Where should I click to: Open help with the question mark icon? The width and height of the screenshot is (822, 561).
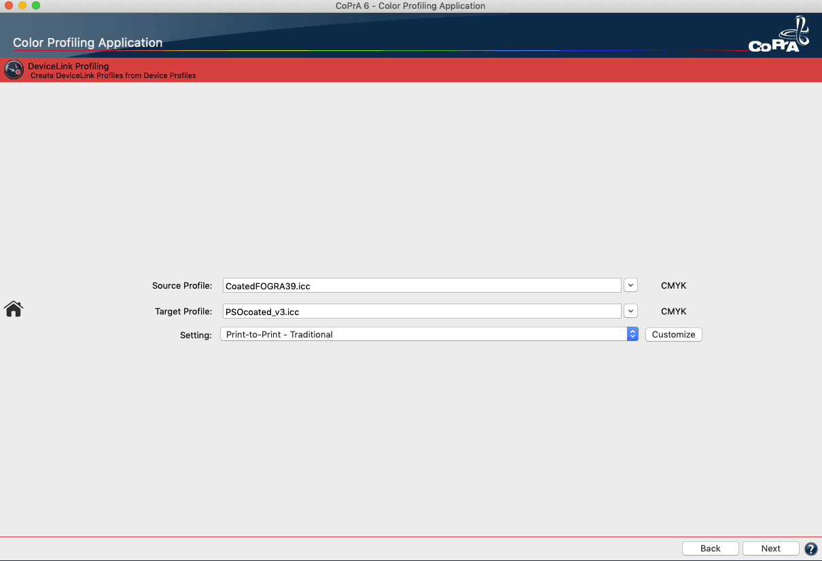pyautogui.click(x=810, y=549)
